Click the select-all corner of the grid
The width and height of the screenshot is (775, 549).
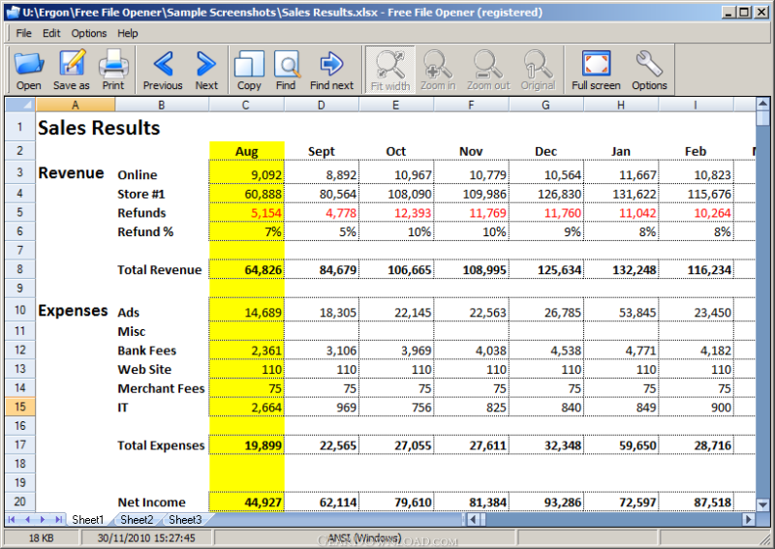[x=20, y=105]
